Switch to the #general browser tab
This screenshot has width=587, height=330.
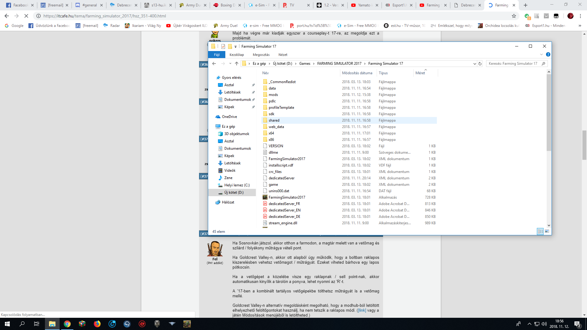click(x=89, y=5)
